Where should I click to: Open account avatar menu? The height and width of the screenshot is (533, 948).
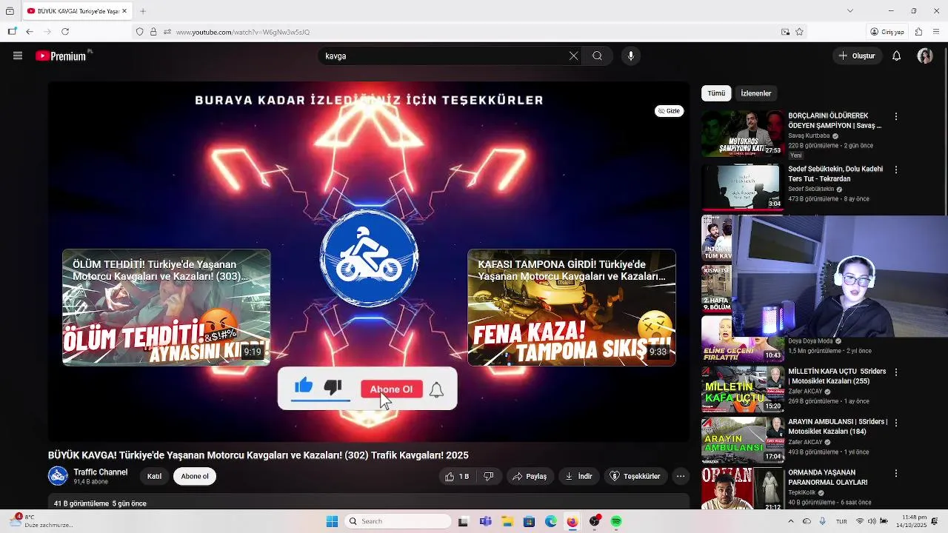pos(924,56)
